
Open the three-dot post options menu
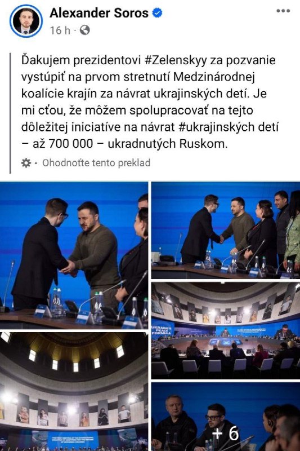(x=283, y=11)
